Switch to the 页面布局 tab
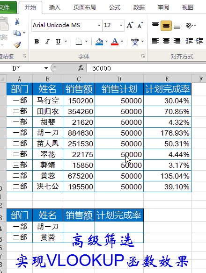Screen dimensions: 206x273 pos(85,7)
